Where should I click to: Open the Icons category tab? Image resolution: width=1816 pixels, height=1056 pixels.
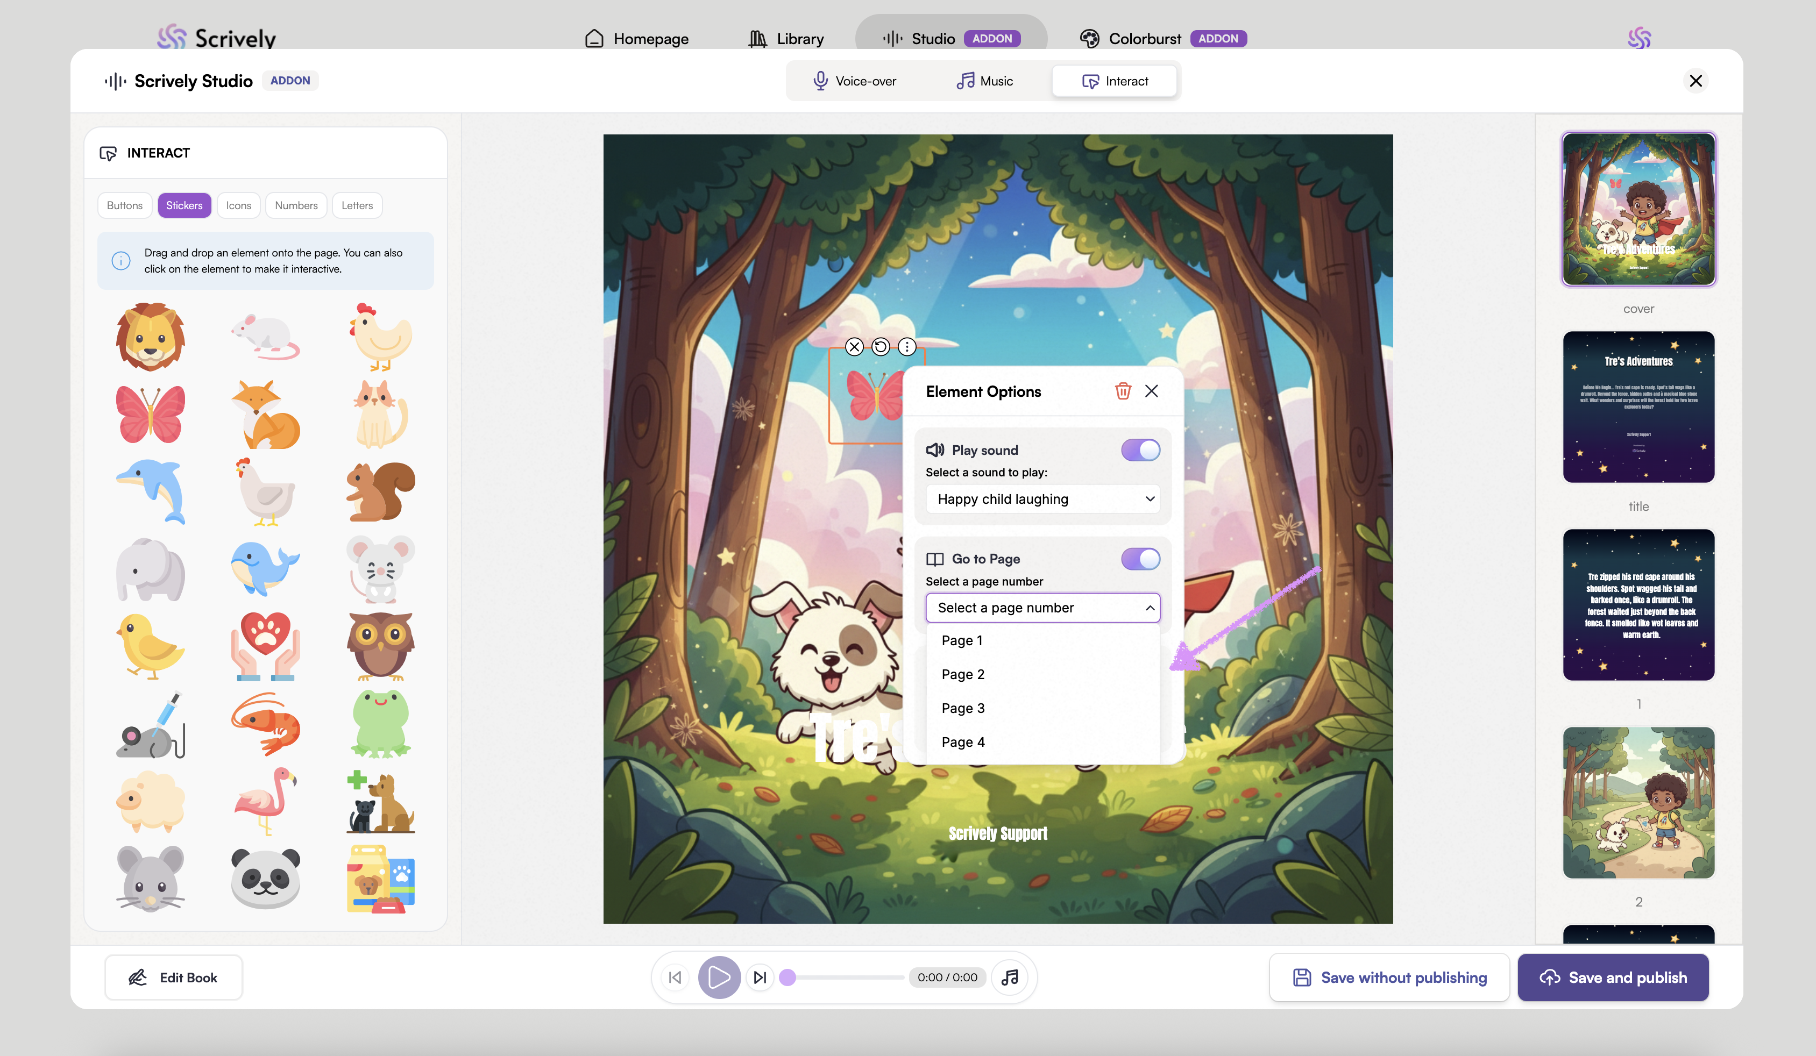click(x=238, y=205)
